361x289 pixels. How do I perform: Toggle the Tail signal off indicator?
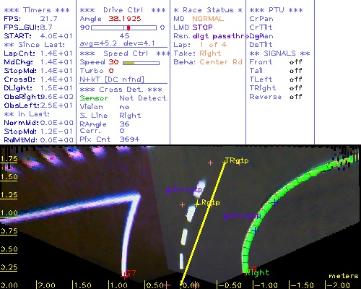[295, 71]
